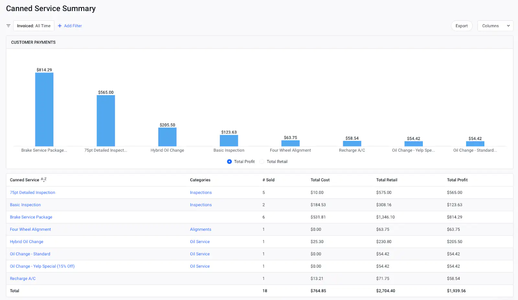Click the Hybrid Oil Change chart bar
Viewport: 518px width, 300px height.
tap(167, 137)
